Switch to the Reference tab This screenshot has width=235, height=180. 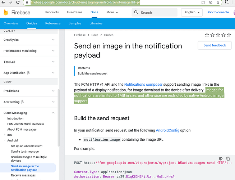coord(53,23)
